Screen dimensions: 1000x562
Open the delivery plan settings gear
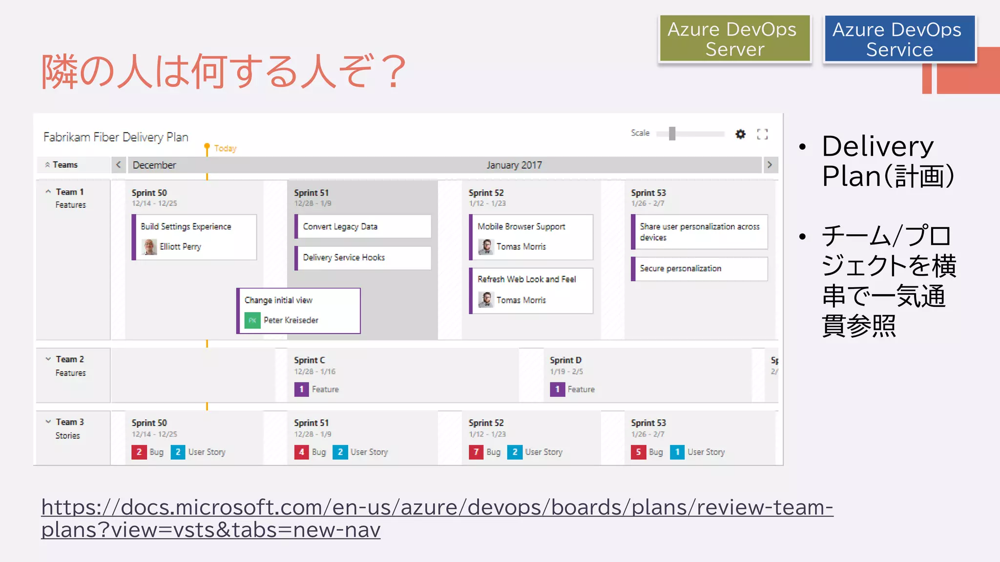[x=740, y=134]
